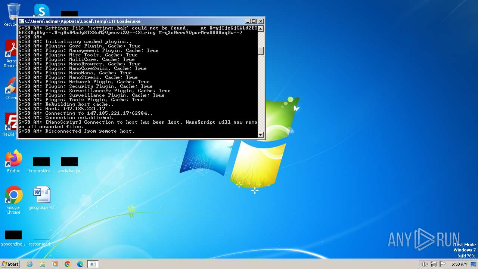Click the console scrollbar up arrow
The width and height of the screenshot is (478, 269).
click(x=261, y=28)
